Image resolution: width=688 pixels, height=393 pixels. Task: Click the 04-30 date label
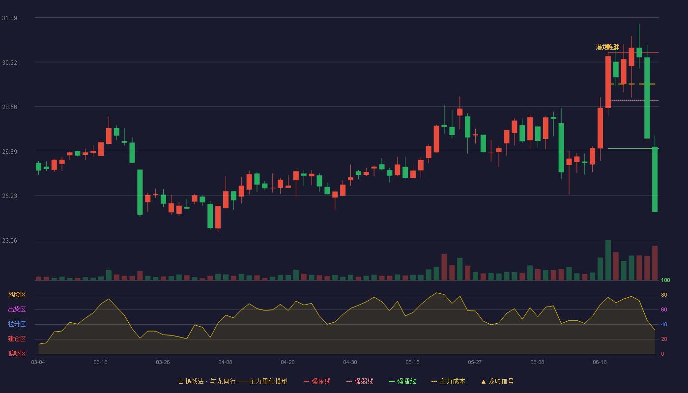pos(350,362)
